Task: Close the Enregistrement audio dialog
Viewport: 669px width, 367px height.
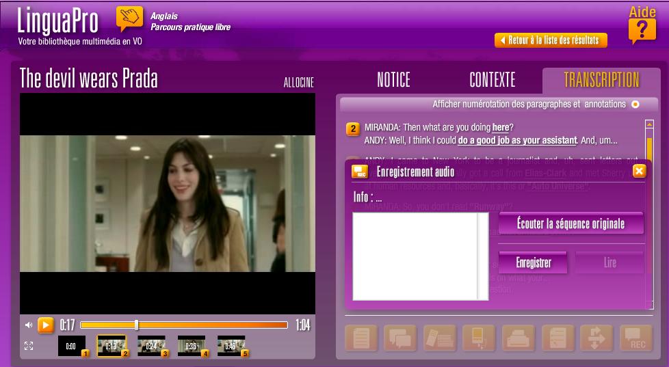Action: pos(639,172)
